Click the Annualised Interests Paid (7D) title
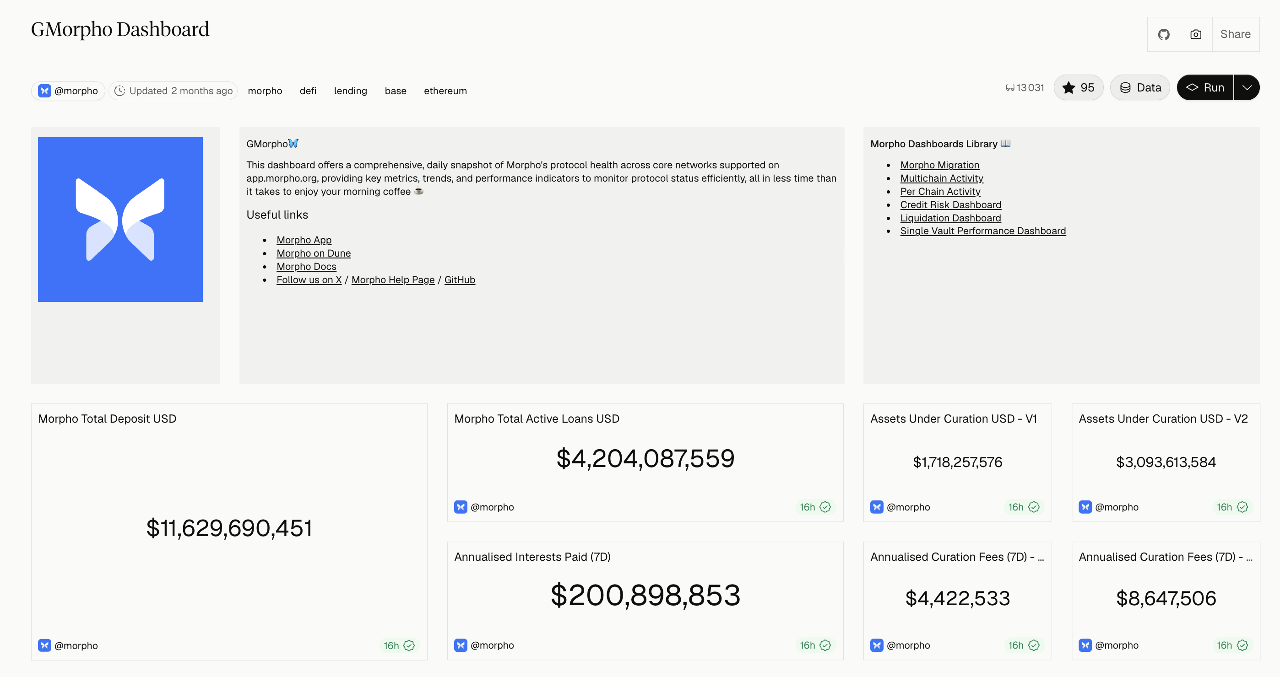This screenshot has width=1280, height=677. 532,557
